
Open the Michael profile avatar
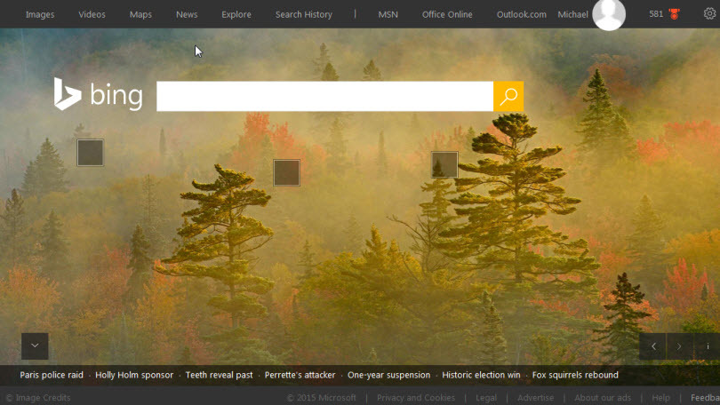[x=609, y=14]
